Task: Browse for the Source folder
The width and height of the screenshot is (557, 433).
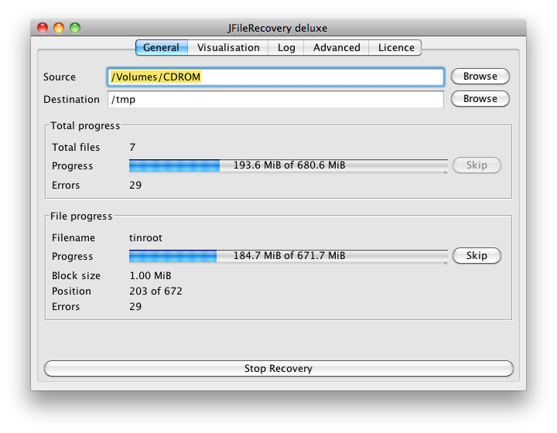Action: tap(480, 77)
